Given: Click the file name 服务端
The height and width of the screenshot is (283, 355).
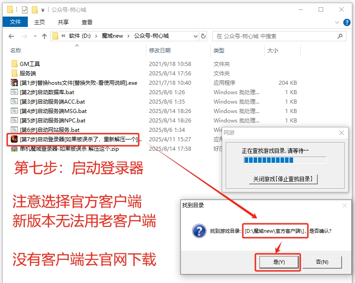Looking at the screenshot, I should 28,74.
